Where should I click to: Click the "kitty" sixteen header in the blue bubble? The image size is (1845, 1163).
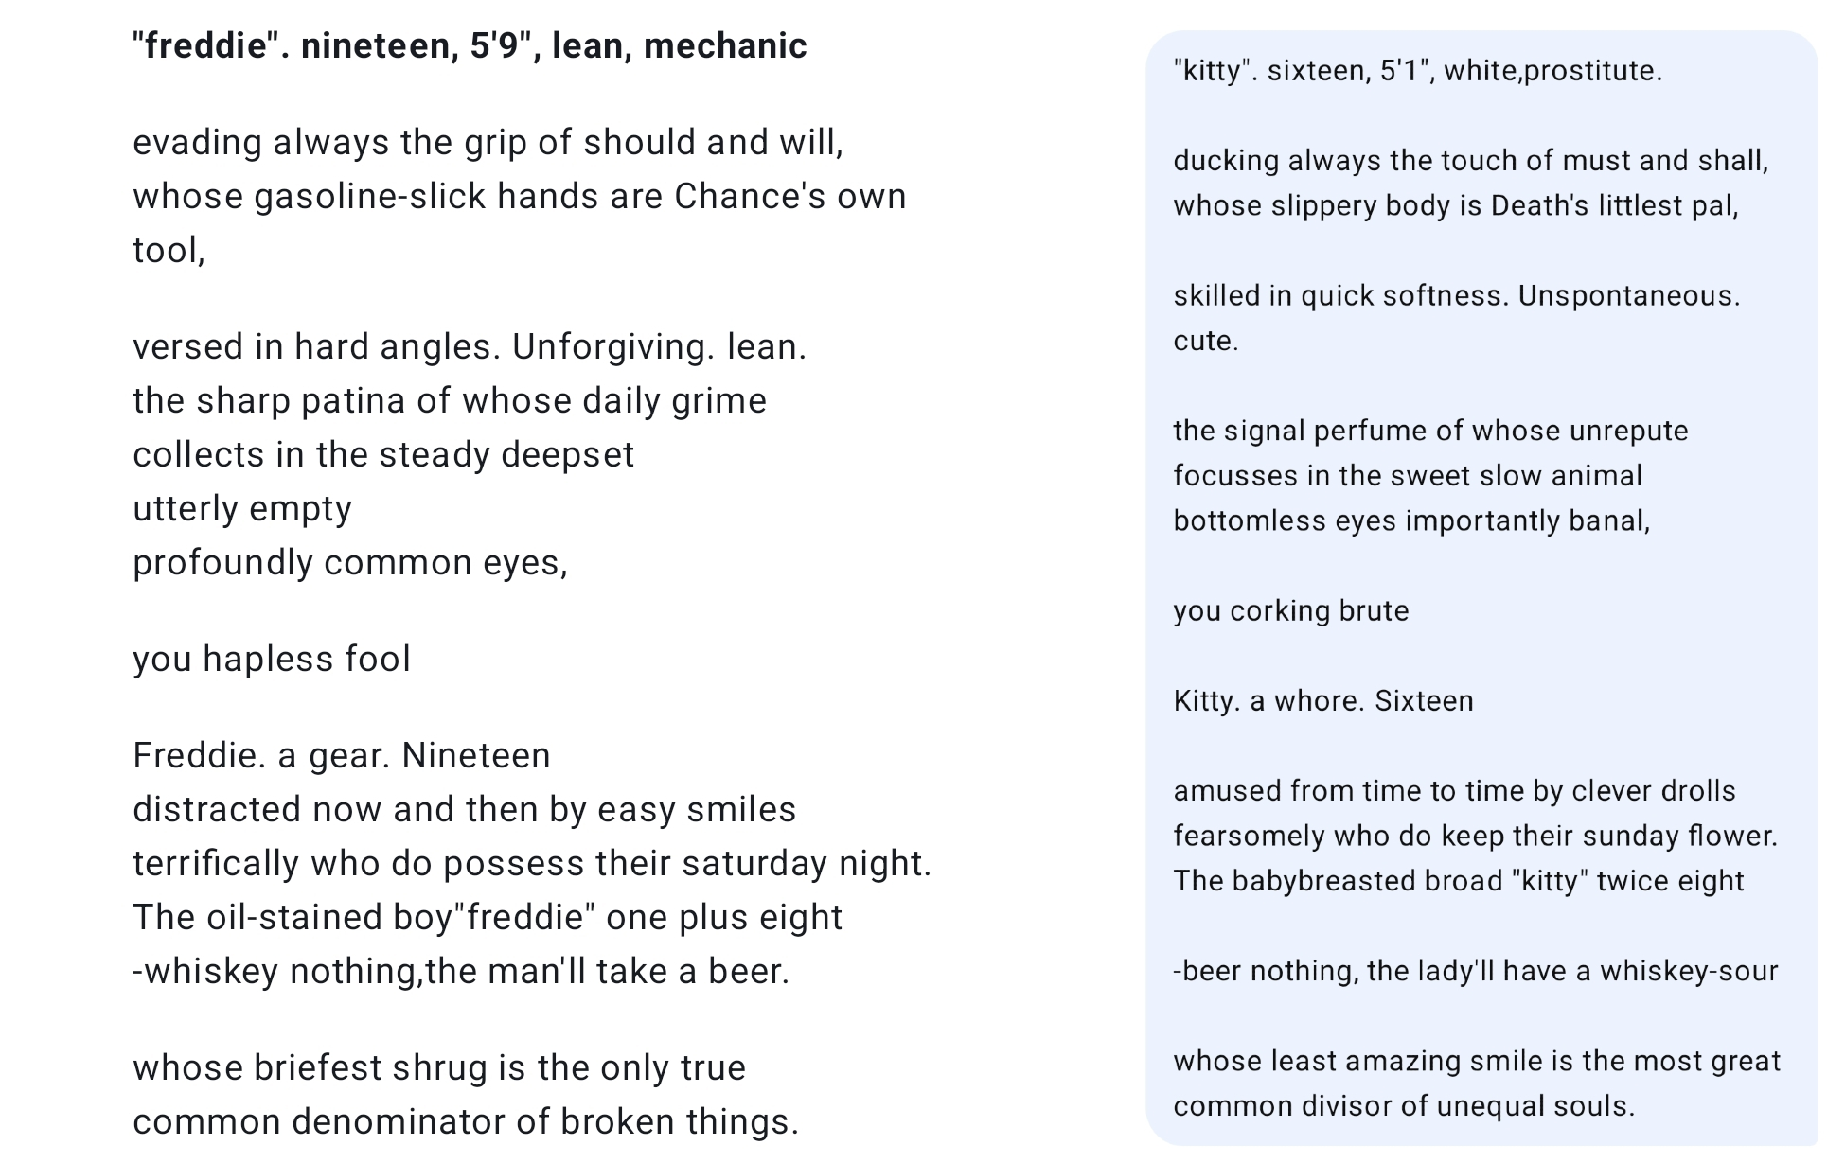click(1418, 71)
